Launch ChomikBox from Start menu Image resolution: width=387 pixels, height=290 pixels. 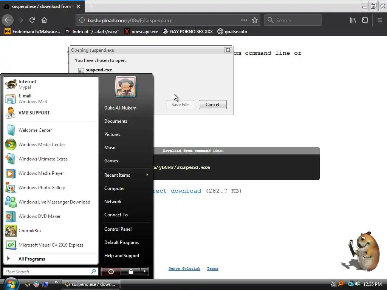[51, 231]
